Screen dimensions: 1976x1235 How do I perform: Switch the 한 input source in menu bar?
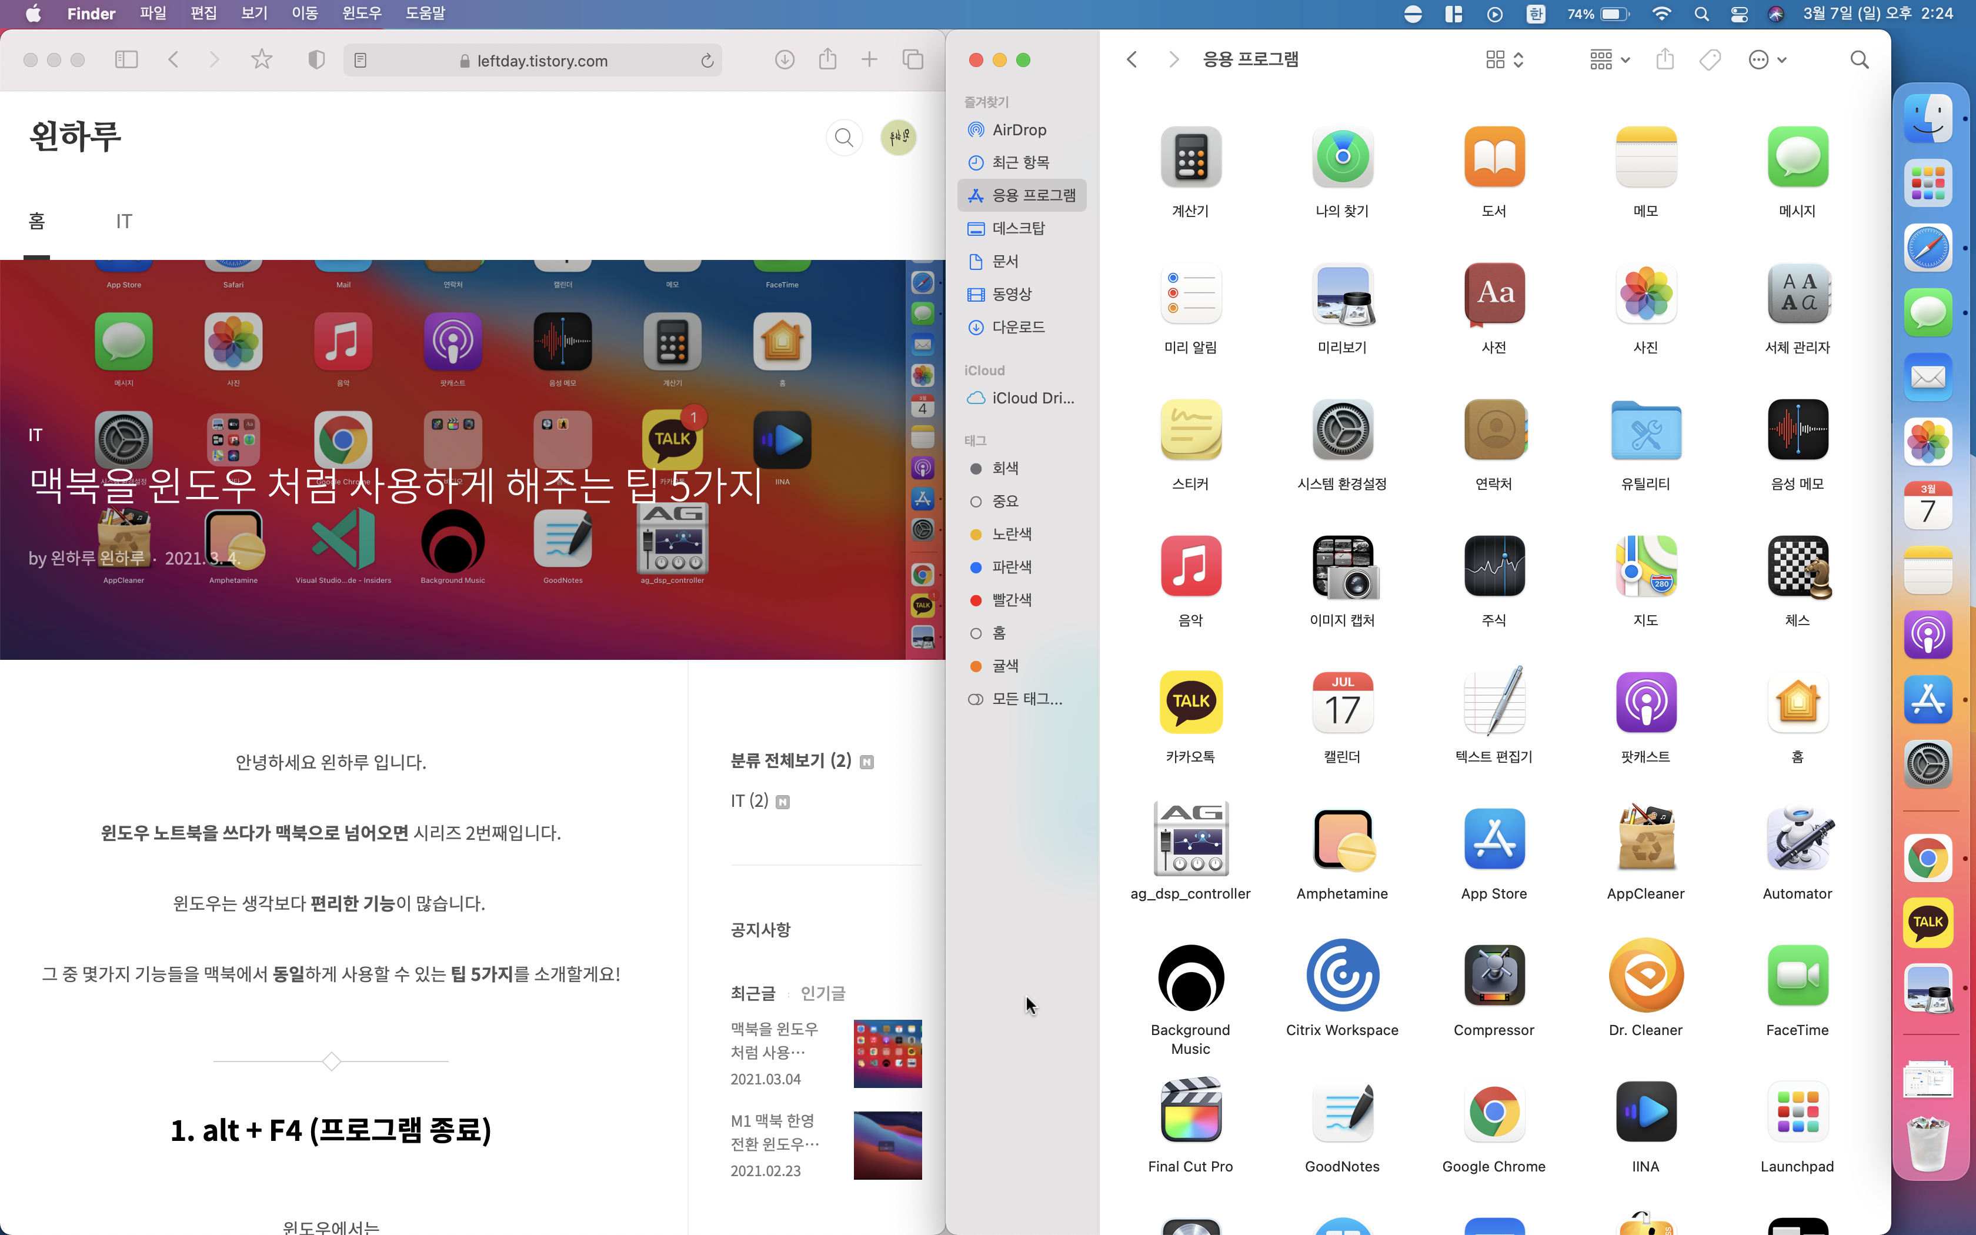click(1536, 14)
